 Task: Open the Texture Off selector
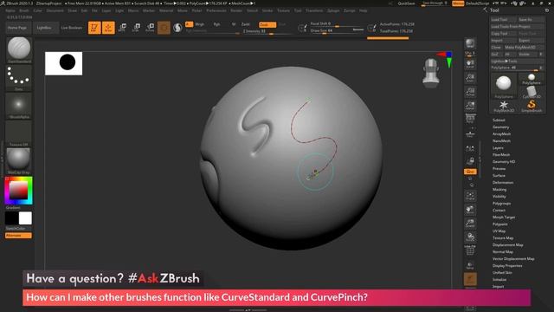[19, 133]
